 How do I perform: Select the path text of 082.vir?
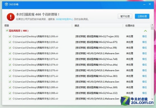pyautogui.click(x=35, y=99)
